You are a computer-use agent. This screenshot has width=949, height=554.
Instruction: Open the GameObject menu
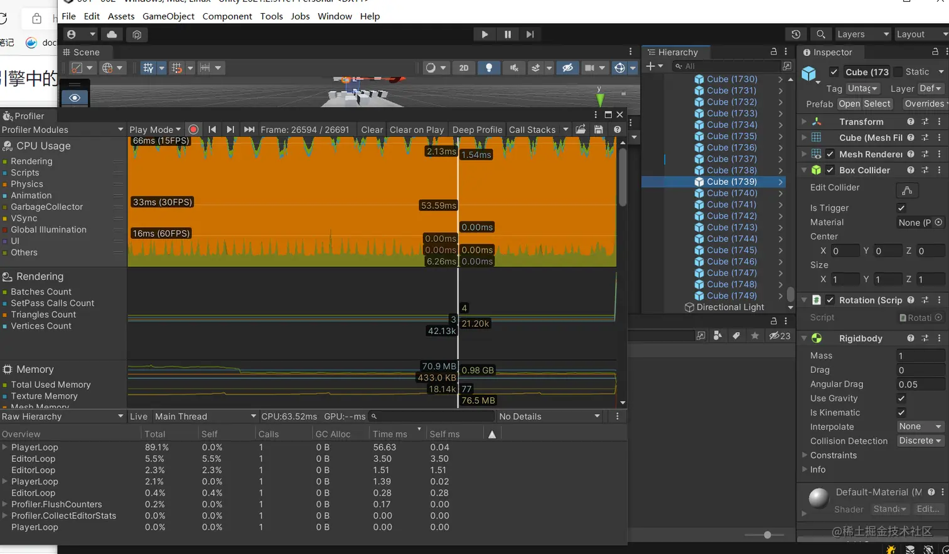click(168, 16)
